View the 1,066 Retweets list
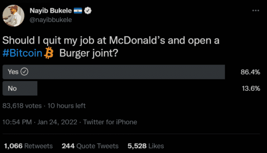The image size is (267, 153). point(28,146)
